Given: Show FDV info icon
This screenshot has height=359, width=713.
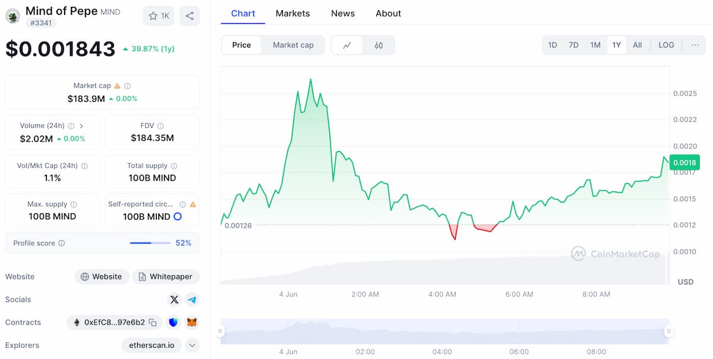Looking at the screenshot, I should tap(160, 126).
